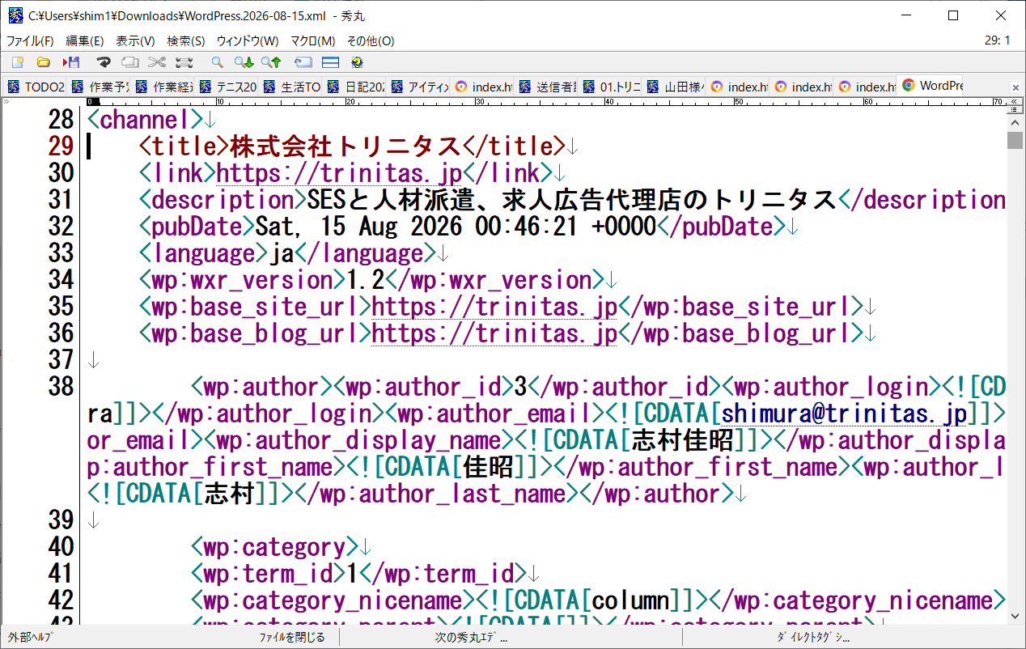Screen dimensions: 1026x649
Task: Click the scrollbar up arrow
Action: (x=1015, y=122)
